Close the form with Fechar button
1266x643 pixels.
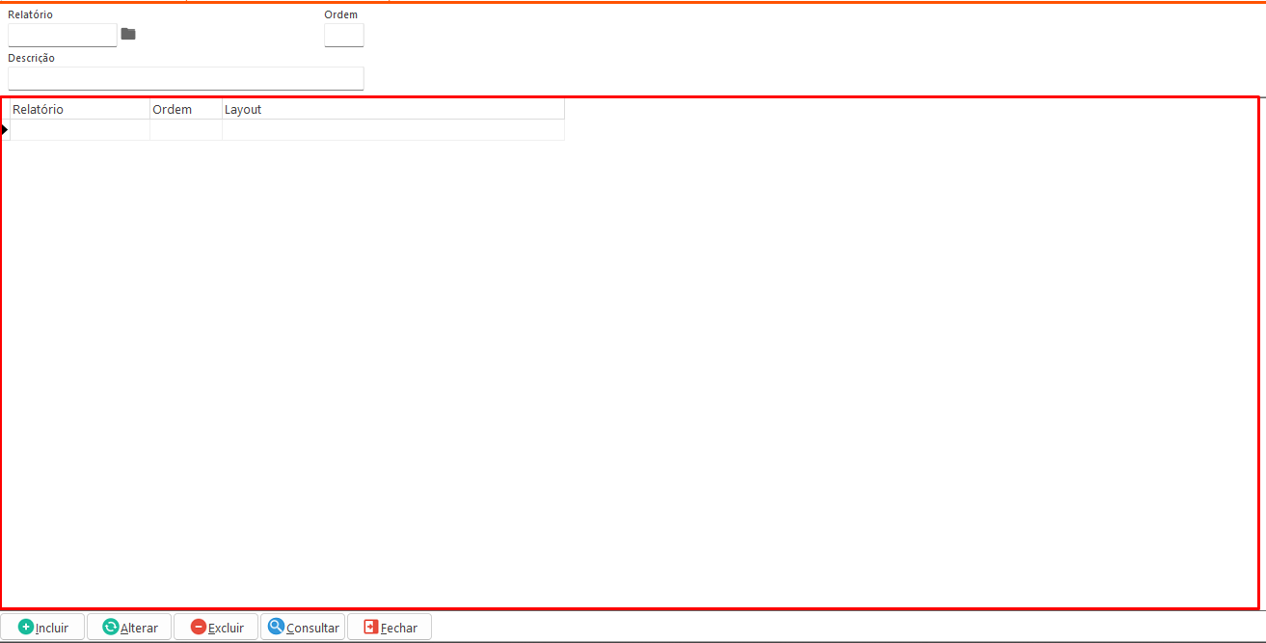390,627
